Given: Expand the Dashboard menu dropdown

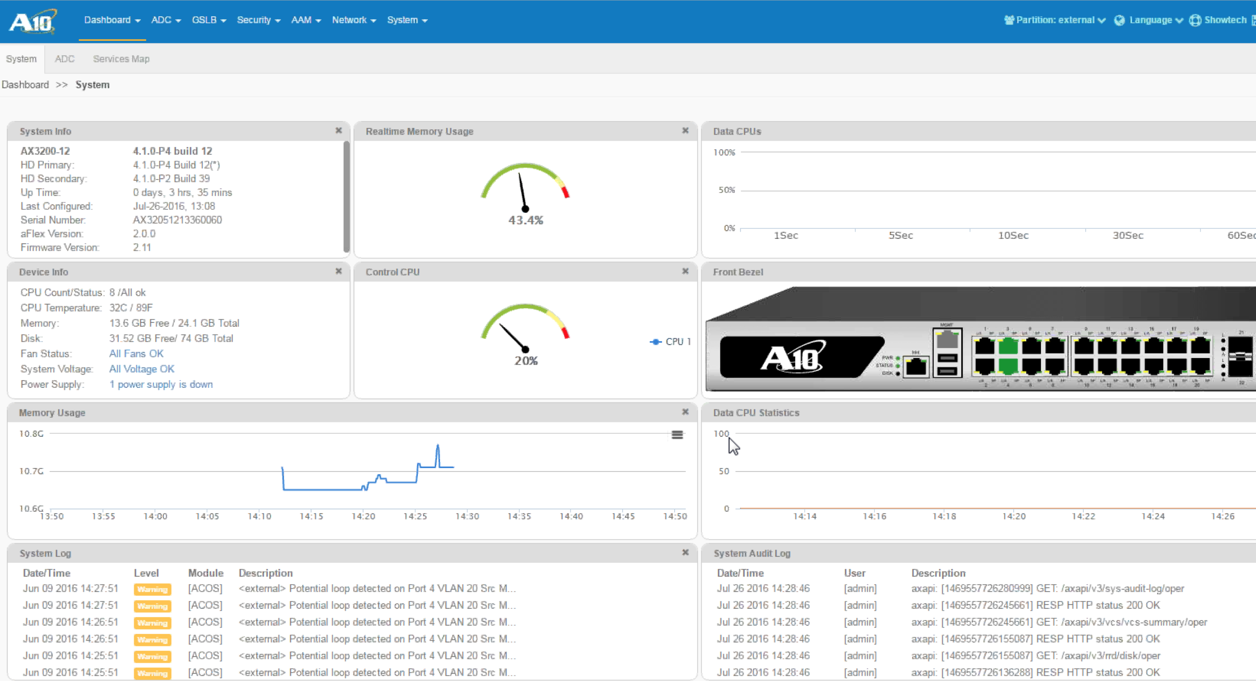Looking at the screenshot, I should click(112, 20).
